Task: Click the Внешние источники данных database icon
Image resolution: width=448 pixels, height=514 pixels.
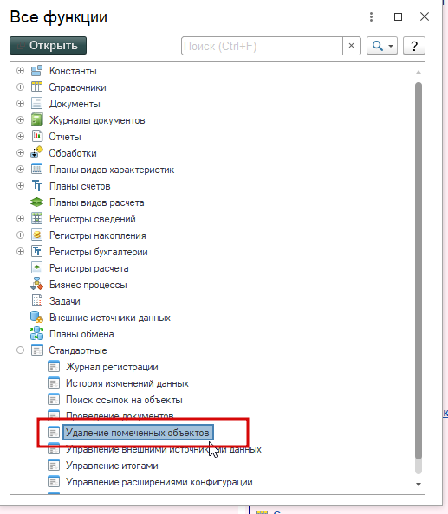Action: (36, 317)
